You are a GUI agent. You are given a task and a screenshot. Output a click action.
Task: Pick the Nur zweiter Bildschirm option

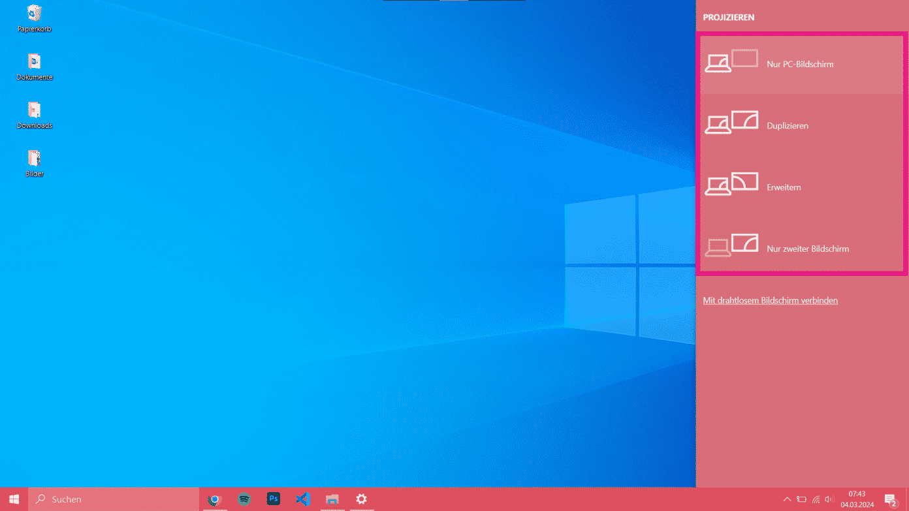[802, 248]
